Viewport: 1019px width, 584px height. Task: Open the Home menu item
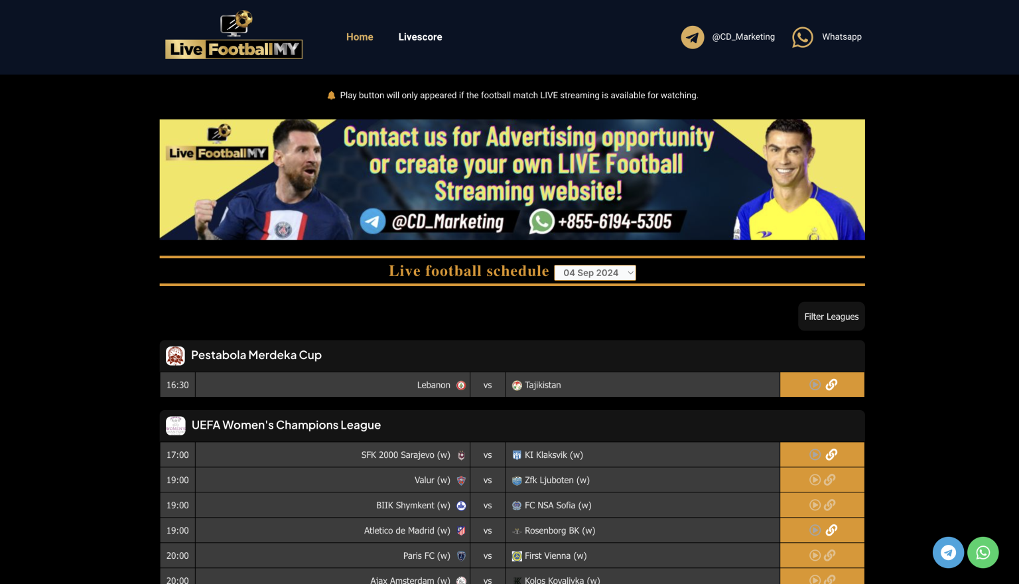(360, 37)
